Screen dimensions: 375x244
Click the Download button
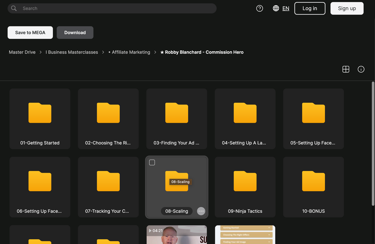75,32
